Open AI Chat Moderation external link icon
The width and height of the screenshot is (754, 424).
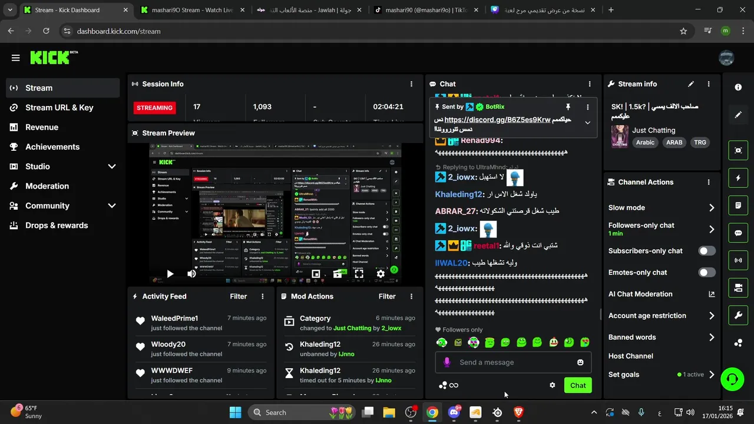[x=712, y=294]
